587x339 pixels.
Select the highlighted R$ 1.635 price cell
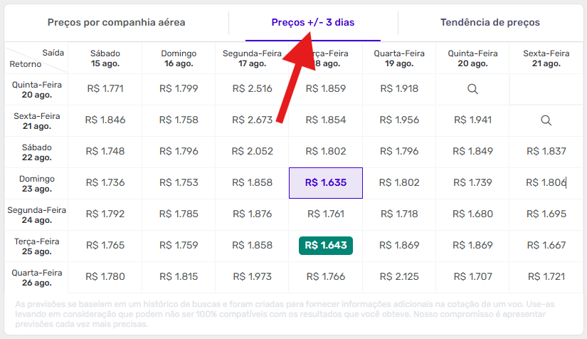(x=325, y=183)
